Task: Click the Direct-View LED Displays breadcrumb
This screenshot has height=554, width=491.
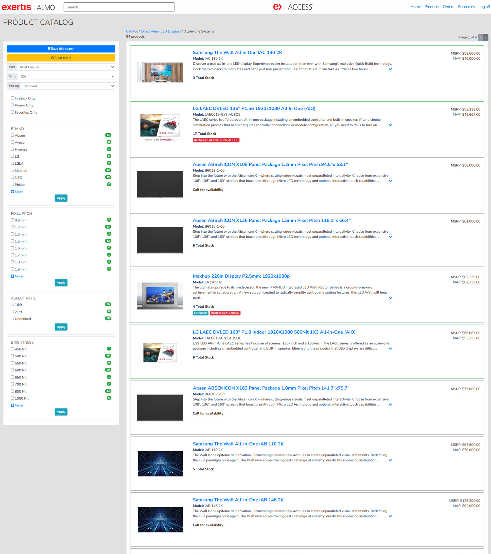Action: point(161,31)
